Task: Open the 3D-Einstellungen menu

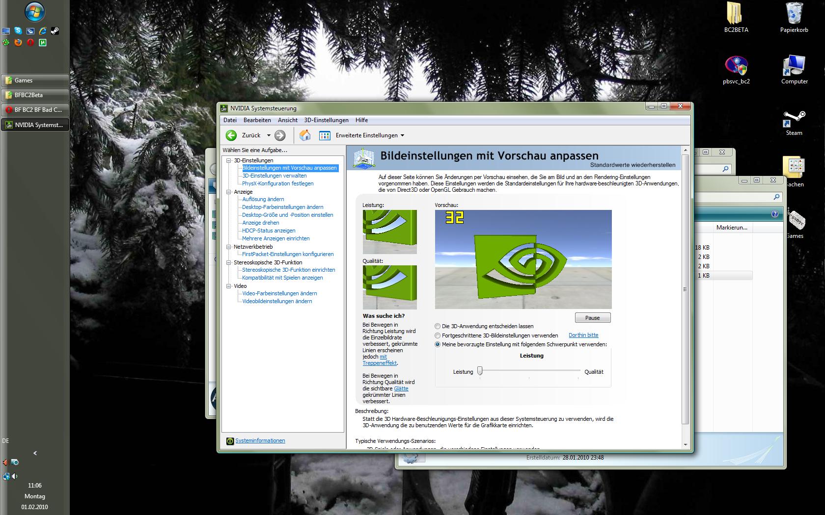Action: click(x=326, y=120)
